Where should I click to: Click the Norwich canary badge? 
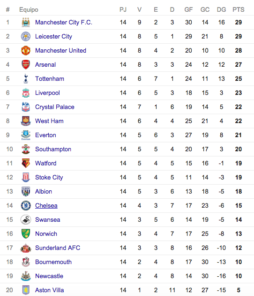tap(26, 234)
